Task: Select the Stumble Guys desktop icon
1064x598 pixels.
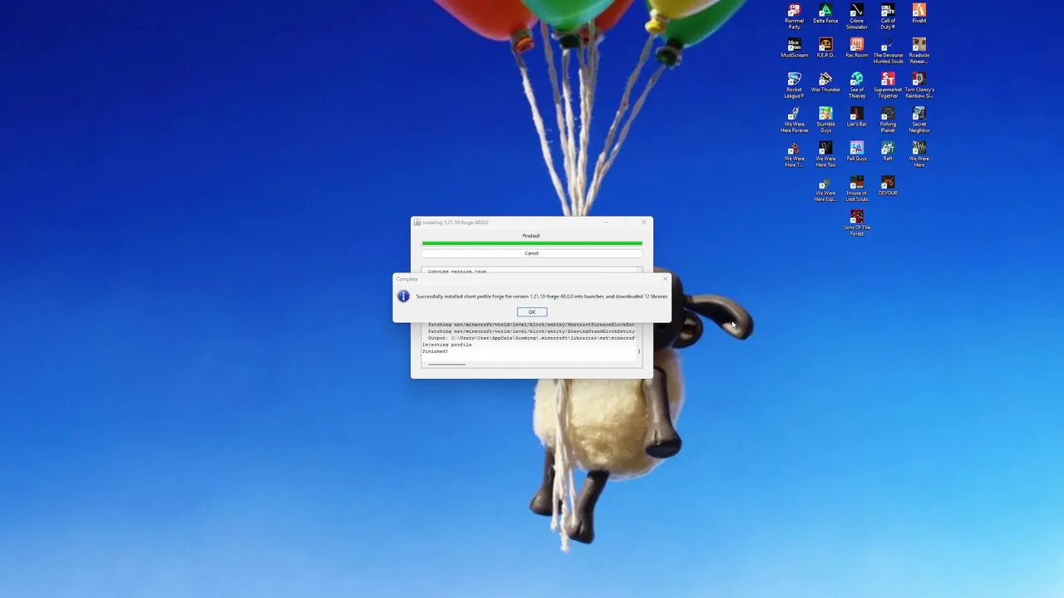Action: (825, 120)
